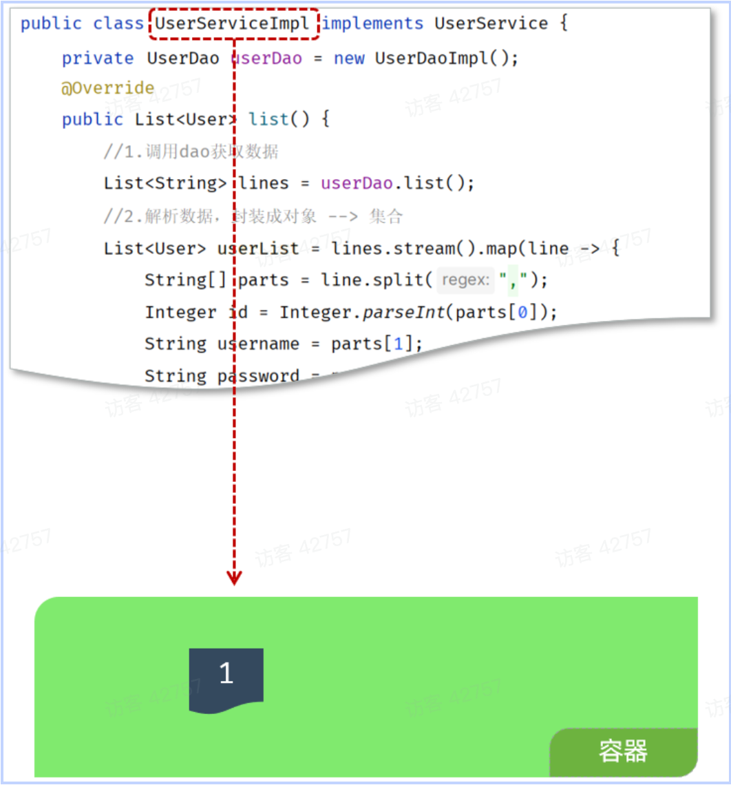
Task: Click the dark document icon numbered 1
Action: 226,679
